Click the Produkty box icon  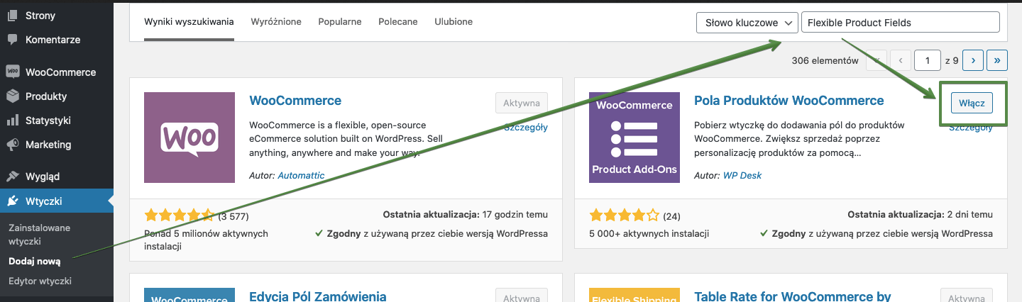(x=12, y=96)
